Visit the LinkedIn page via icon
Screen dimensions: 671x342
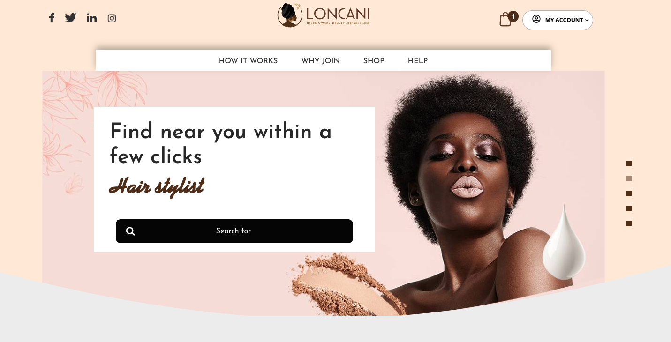point(92,18)
